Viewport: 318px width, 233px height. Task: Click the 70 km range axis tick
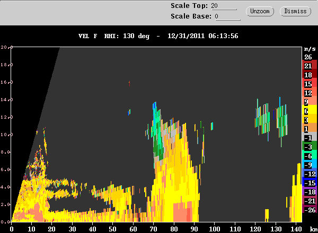(154, 229)
